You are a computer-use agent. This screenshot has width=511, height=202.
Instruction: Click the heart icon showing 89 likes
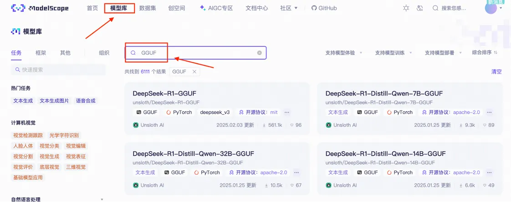click(485, 125)
